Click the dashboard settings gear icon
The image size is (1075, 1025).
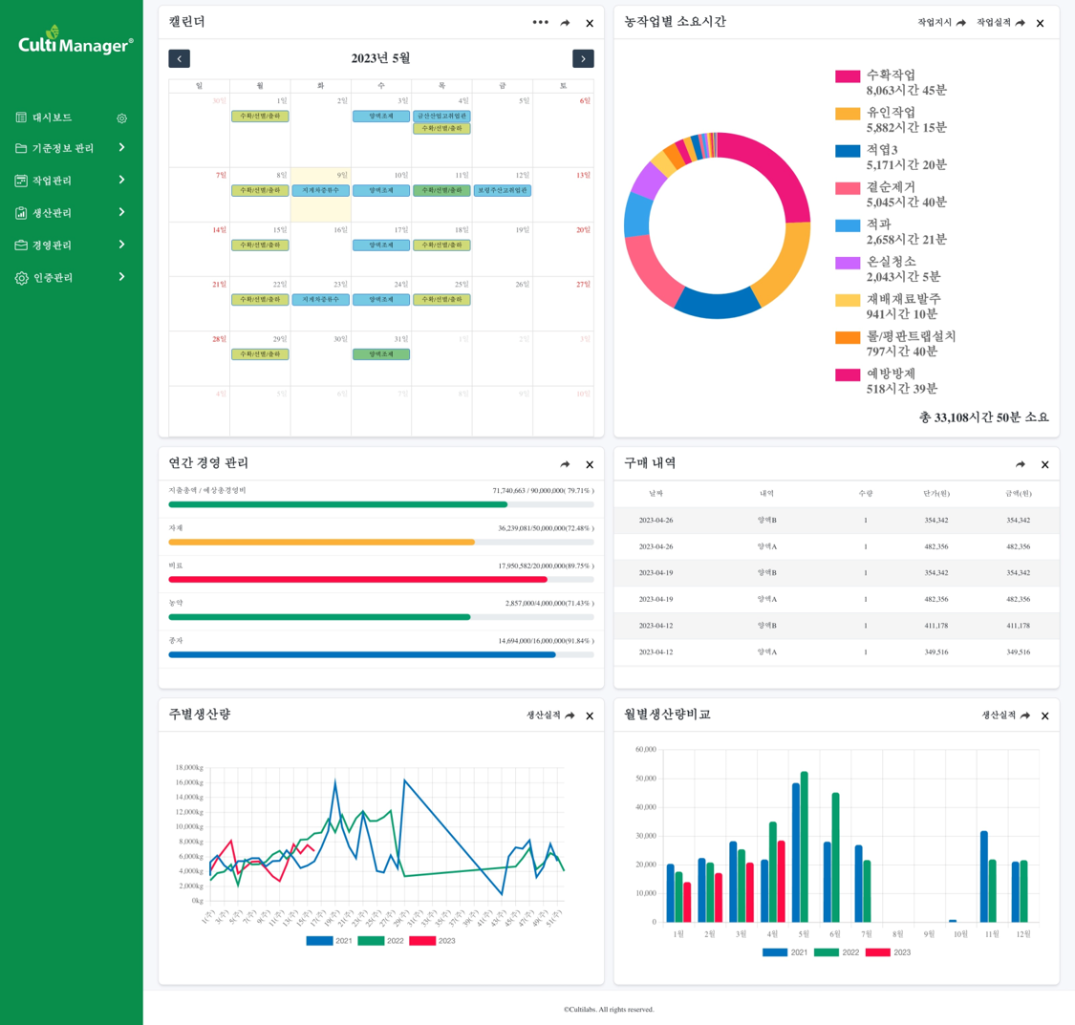point(121,118)
